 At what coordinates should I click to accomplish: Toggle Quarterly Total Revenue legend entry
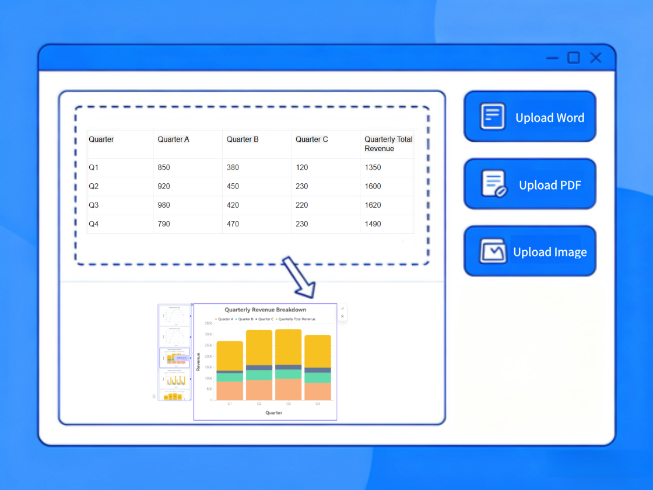(296, 319)
